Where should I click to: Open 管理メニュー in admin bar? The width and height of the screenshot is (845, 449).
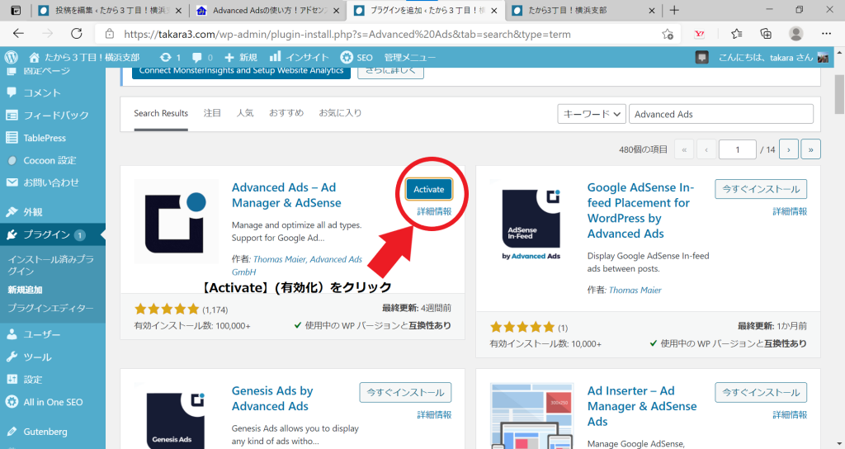(409, 57)
